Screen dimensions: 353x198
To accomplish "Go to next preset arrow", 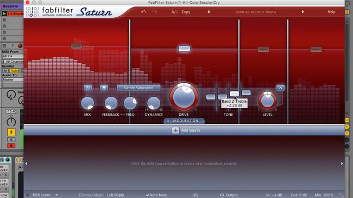I will 302,12.
